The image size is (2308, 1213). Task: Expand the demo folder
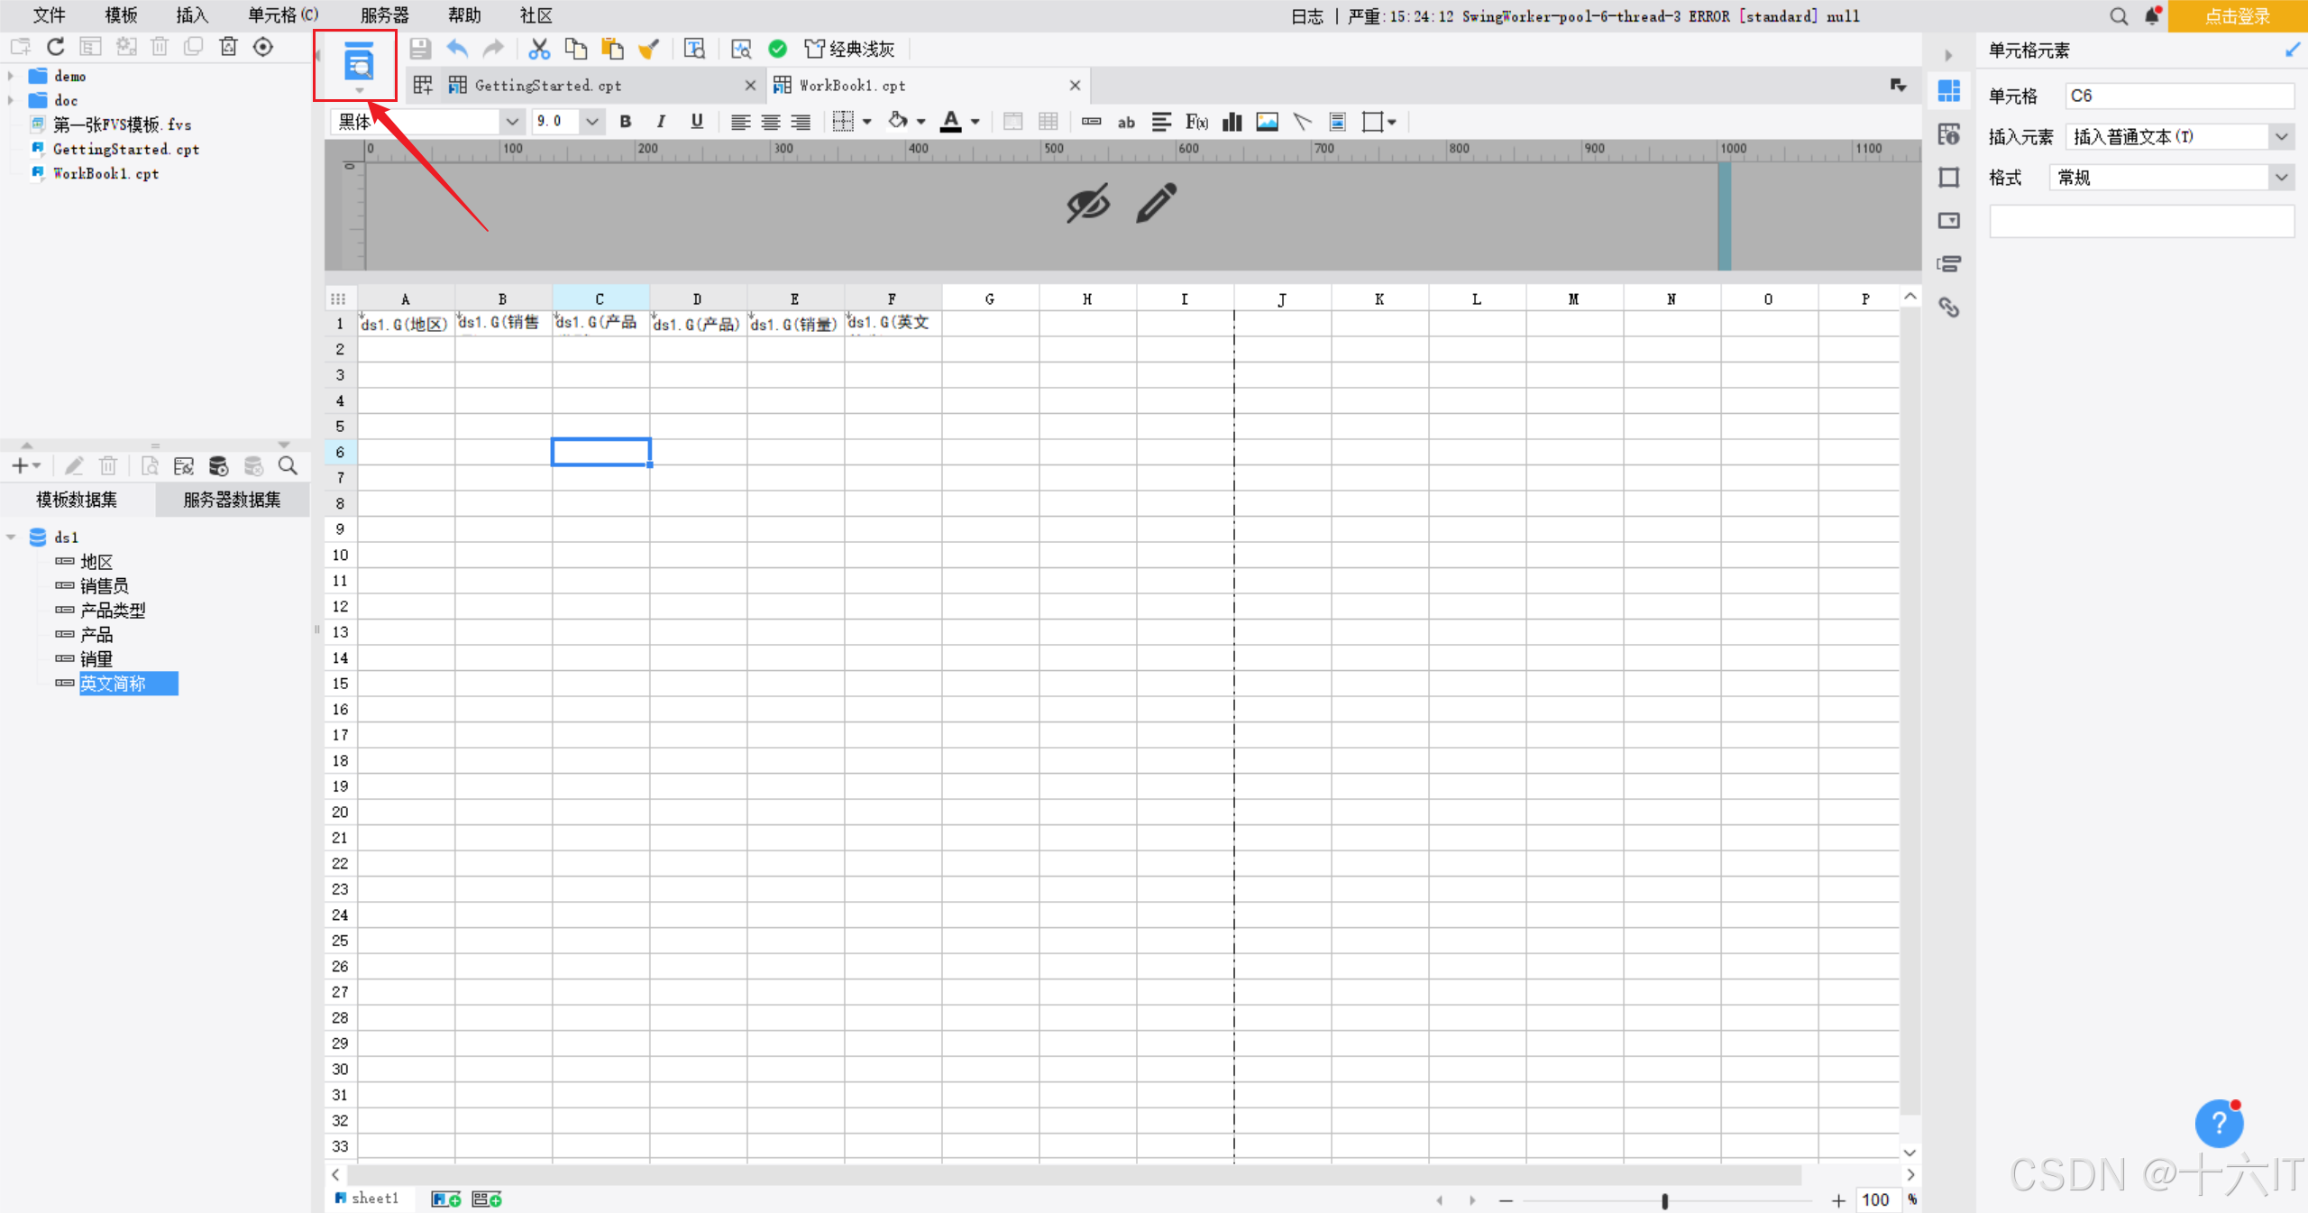[x=11, y=77]
